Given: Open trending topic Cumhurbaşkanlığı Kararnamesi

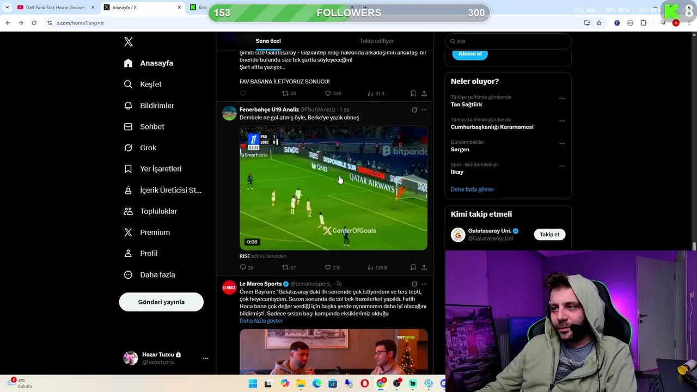Looking at the screenshot, I should tap(492, 127).
